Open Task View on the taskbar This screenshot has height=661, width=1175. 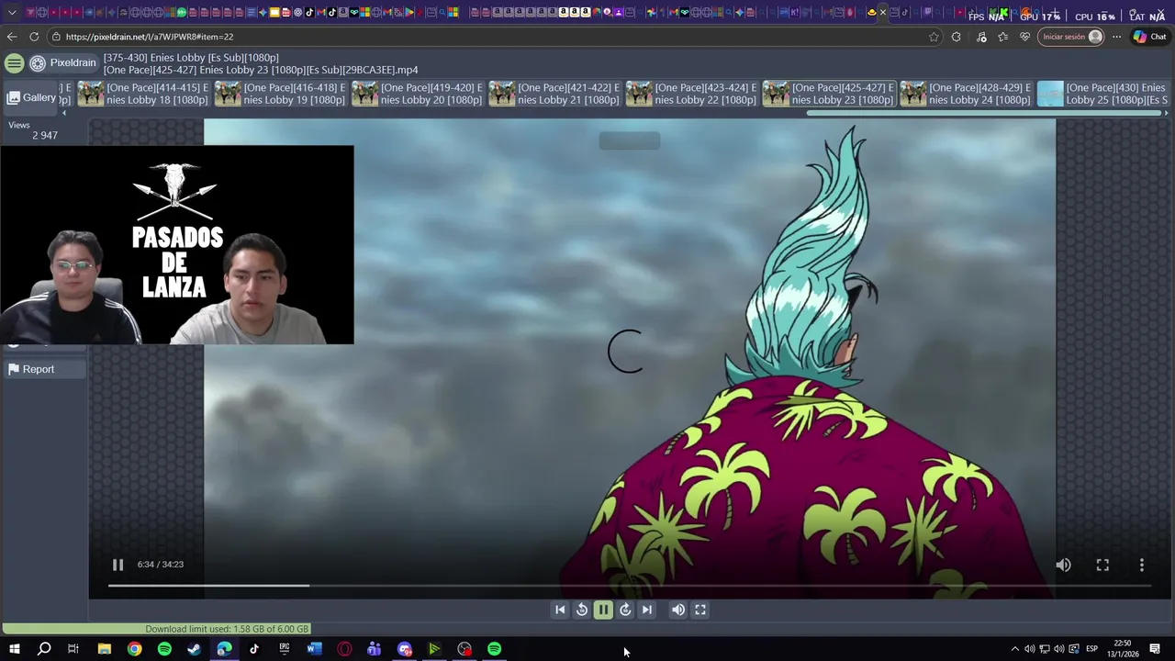pos(73,649)
